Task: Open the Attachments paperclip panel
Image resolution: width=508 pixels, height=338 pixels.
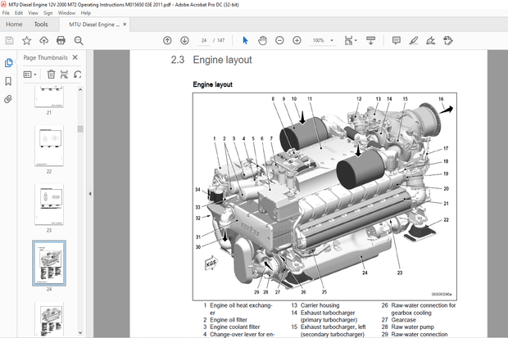Action: [8, 98]
